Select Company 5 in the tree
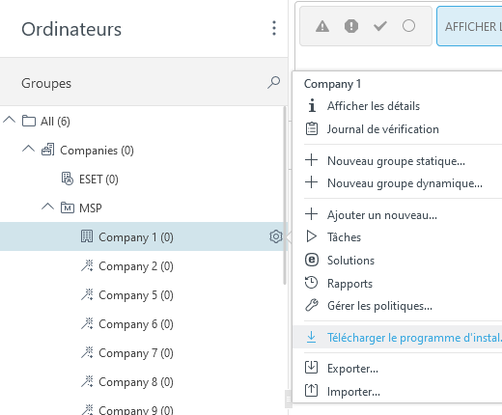Viewport: 502px width, 415px height. (x=136, y=295)
